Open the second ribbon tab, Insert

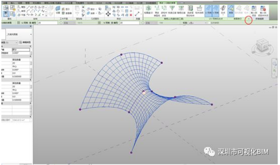click(13, 3)
